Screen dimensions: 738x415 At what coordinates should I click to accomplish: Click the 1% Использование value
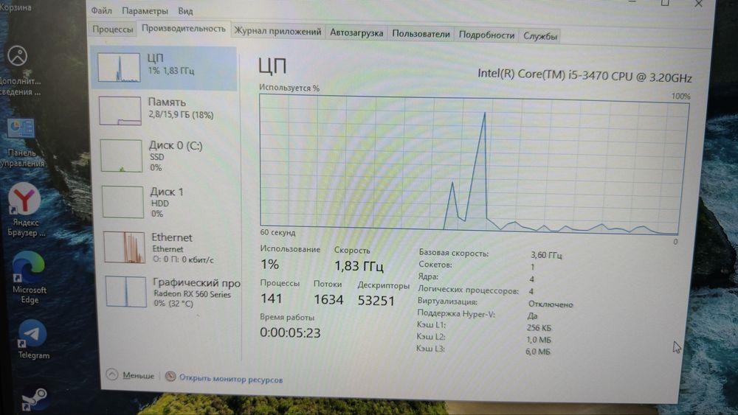click(x=269, y=264)
